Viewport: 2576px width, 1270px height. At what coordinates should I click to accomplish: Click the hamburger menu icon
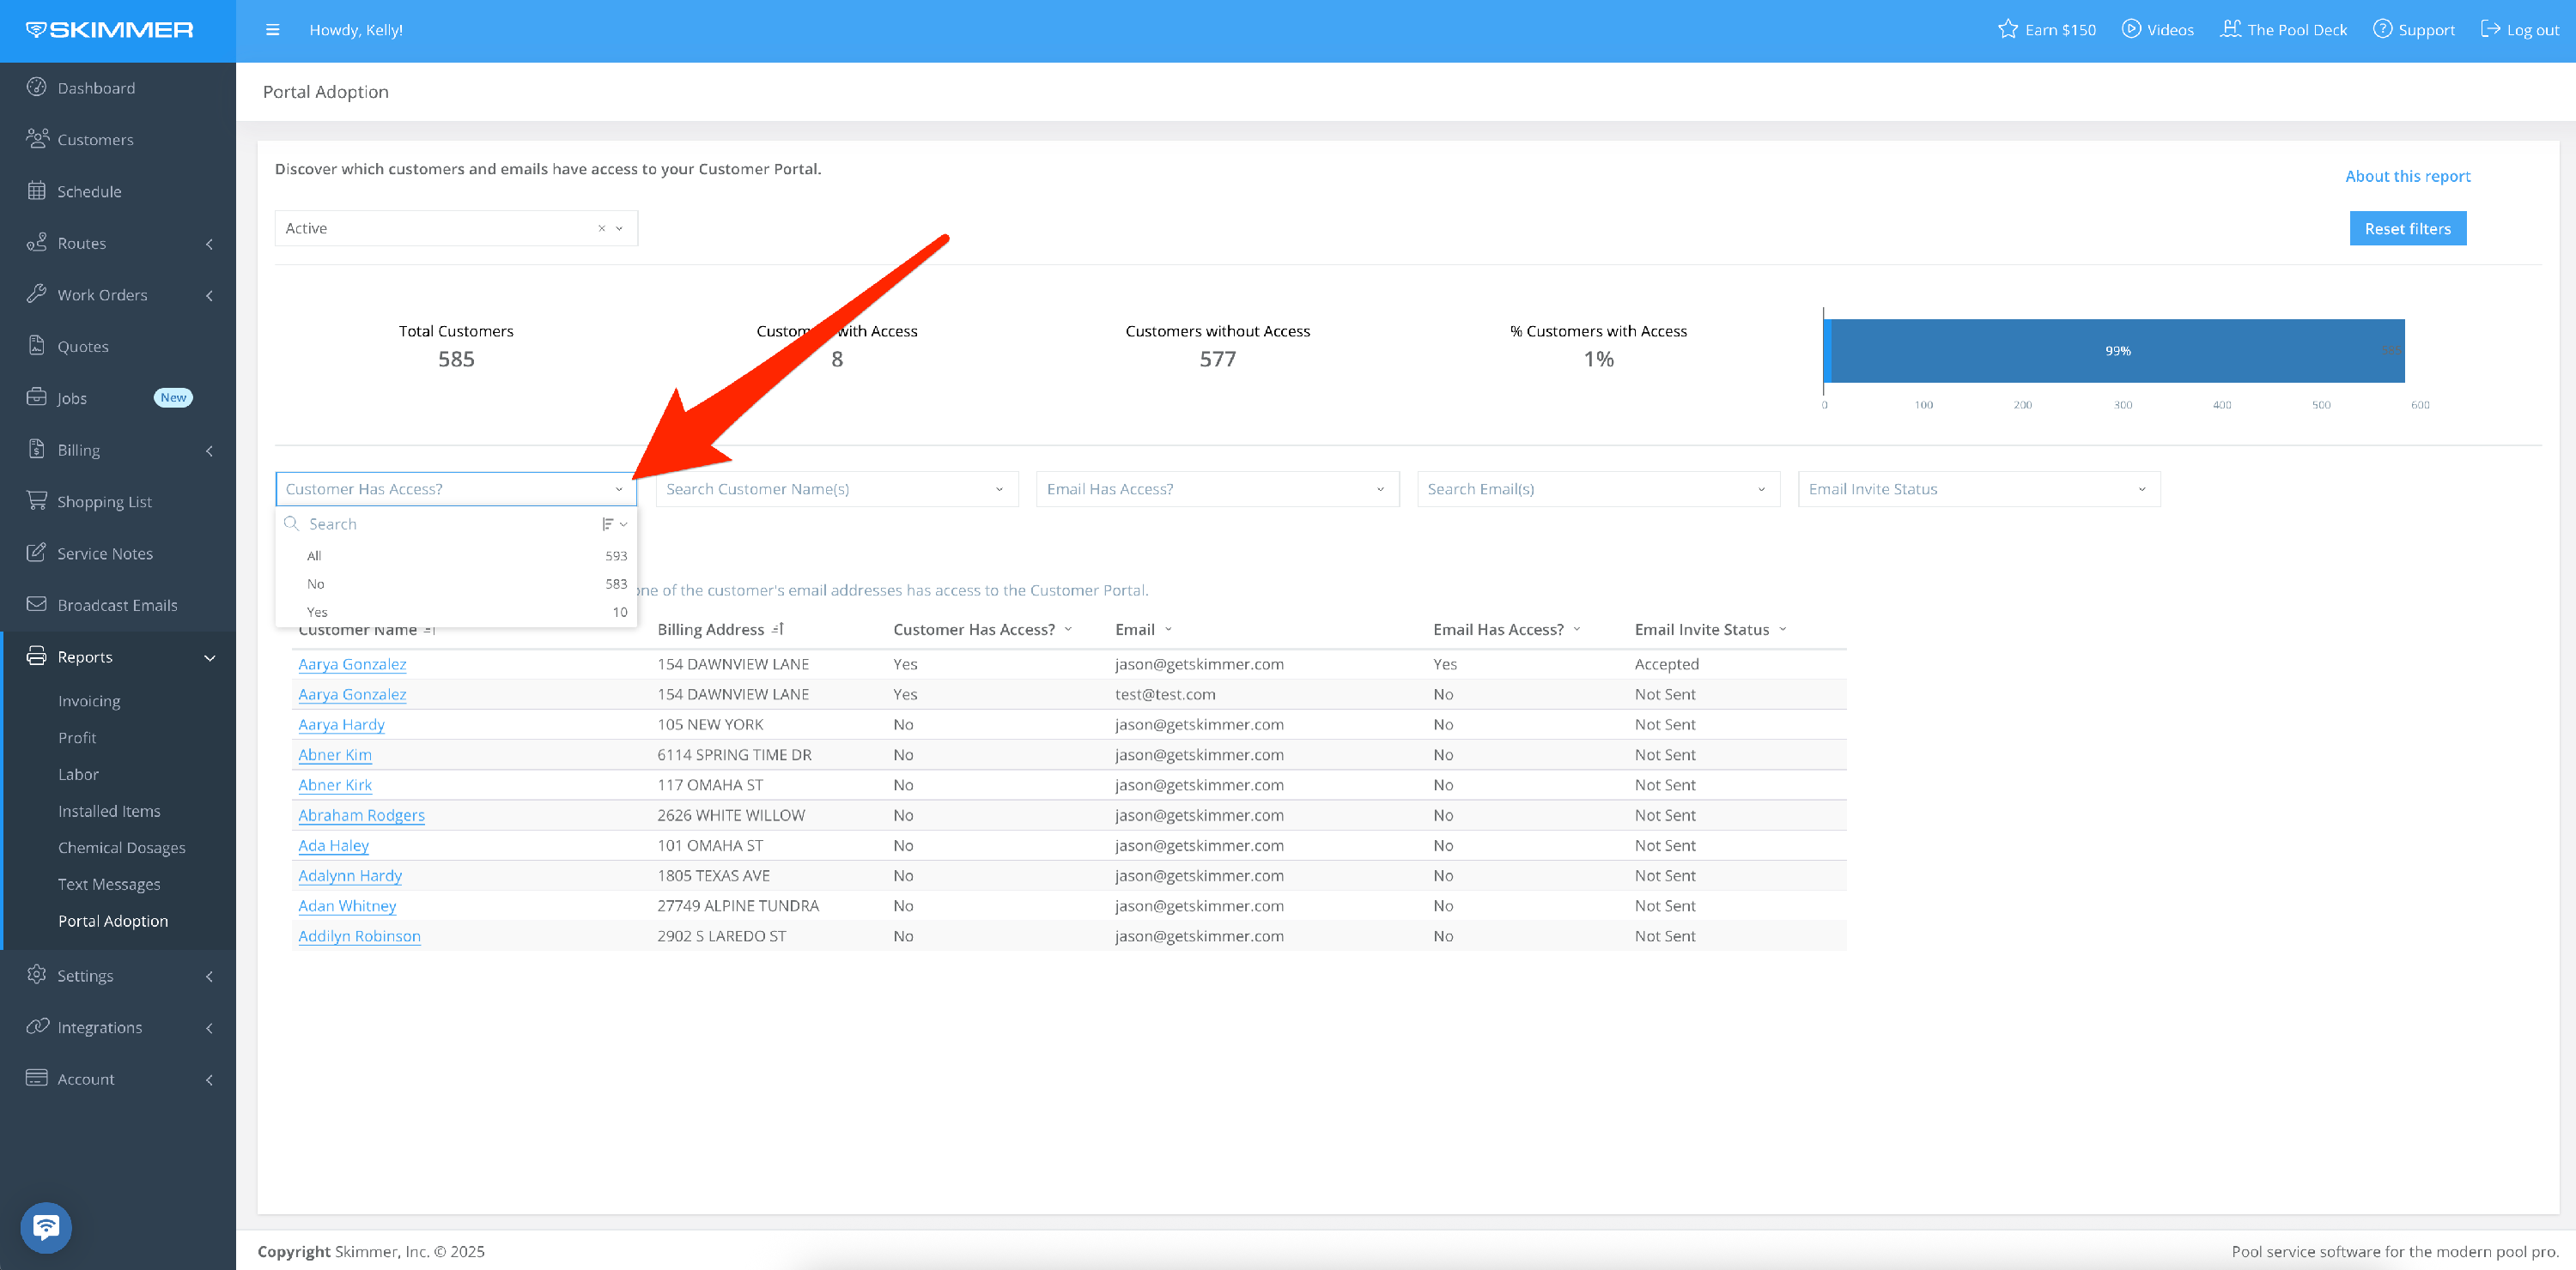tap(272, 30)
